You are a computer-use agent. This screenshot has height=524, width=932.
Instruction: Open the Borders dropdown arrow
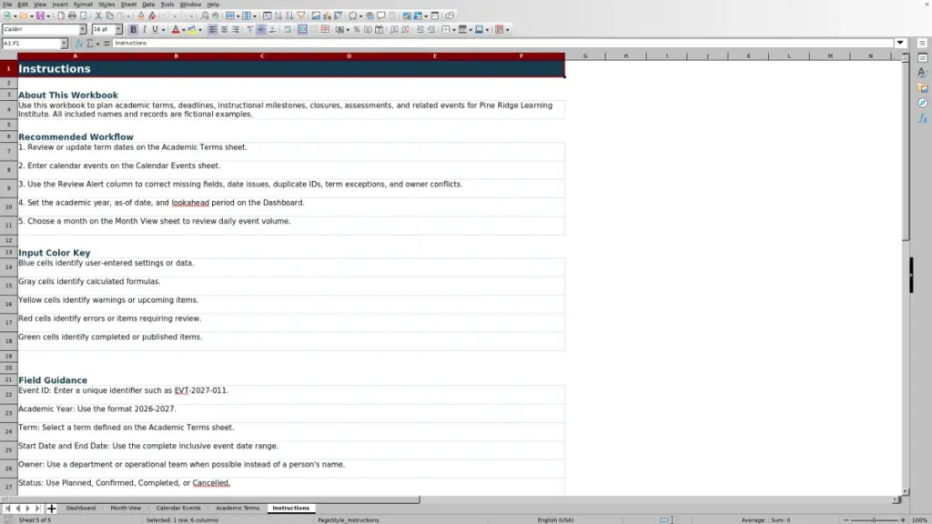point(453,30)
